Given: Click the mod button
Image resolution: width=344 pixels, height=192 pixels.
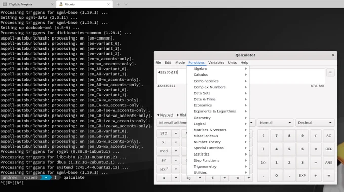Looking at the screenshot, I should [x=164, y=151].
